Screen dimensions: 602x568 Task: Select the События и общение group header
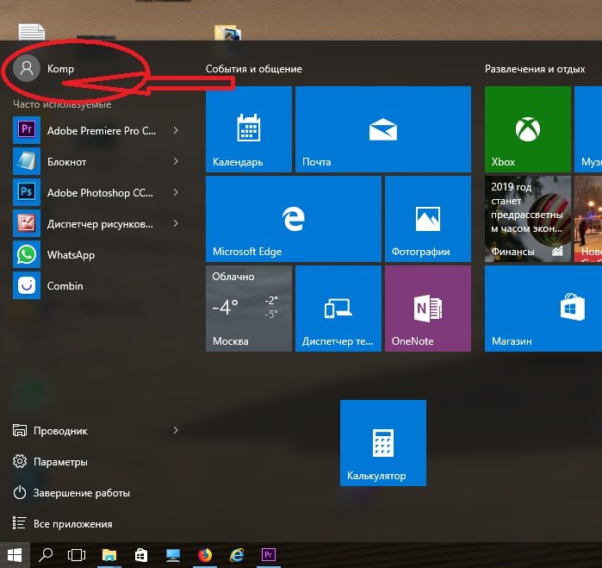254,69
